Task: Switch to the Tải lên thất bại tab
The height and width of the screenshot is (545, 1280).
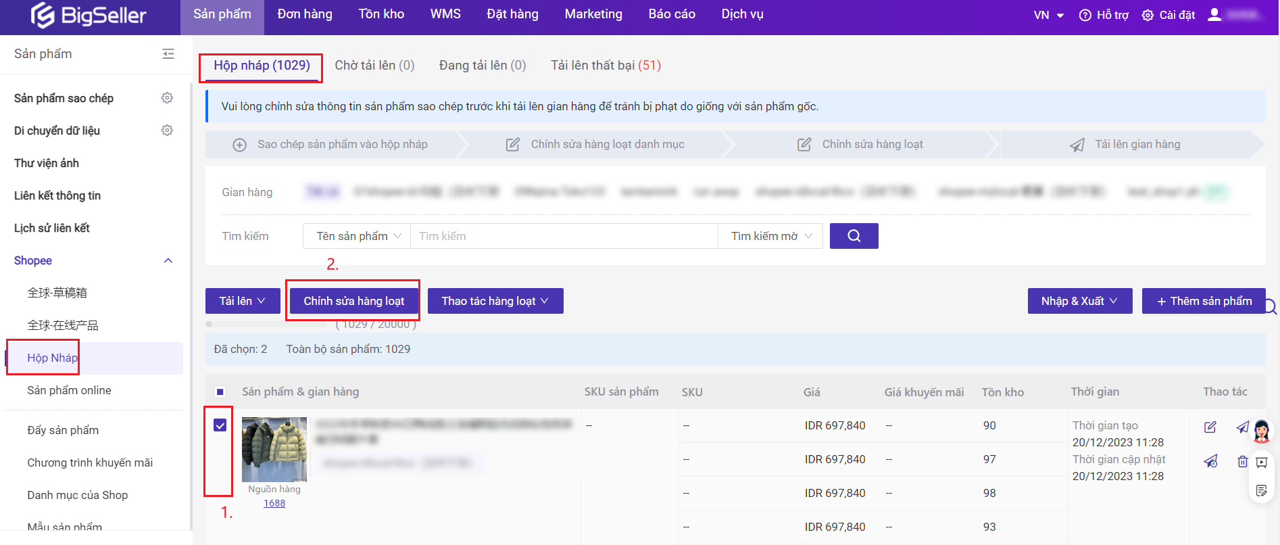Action: (605, 66)
